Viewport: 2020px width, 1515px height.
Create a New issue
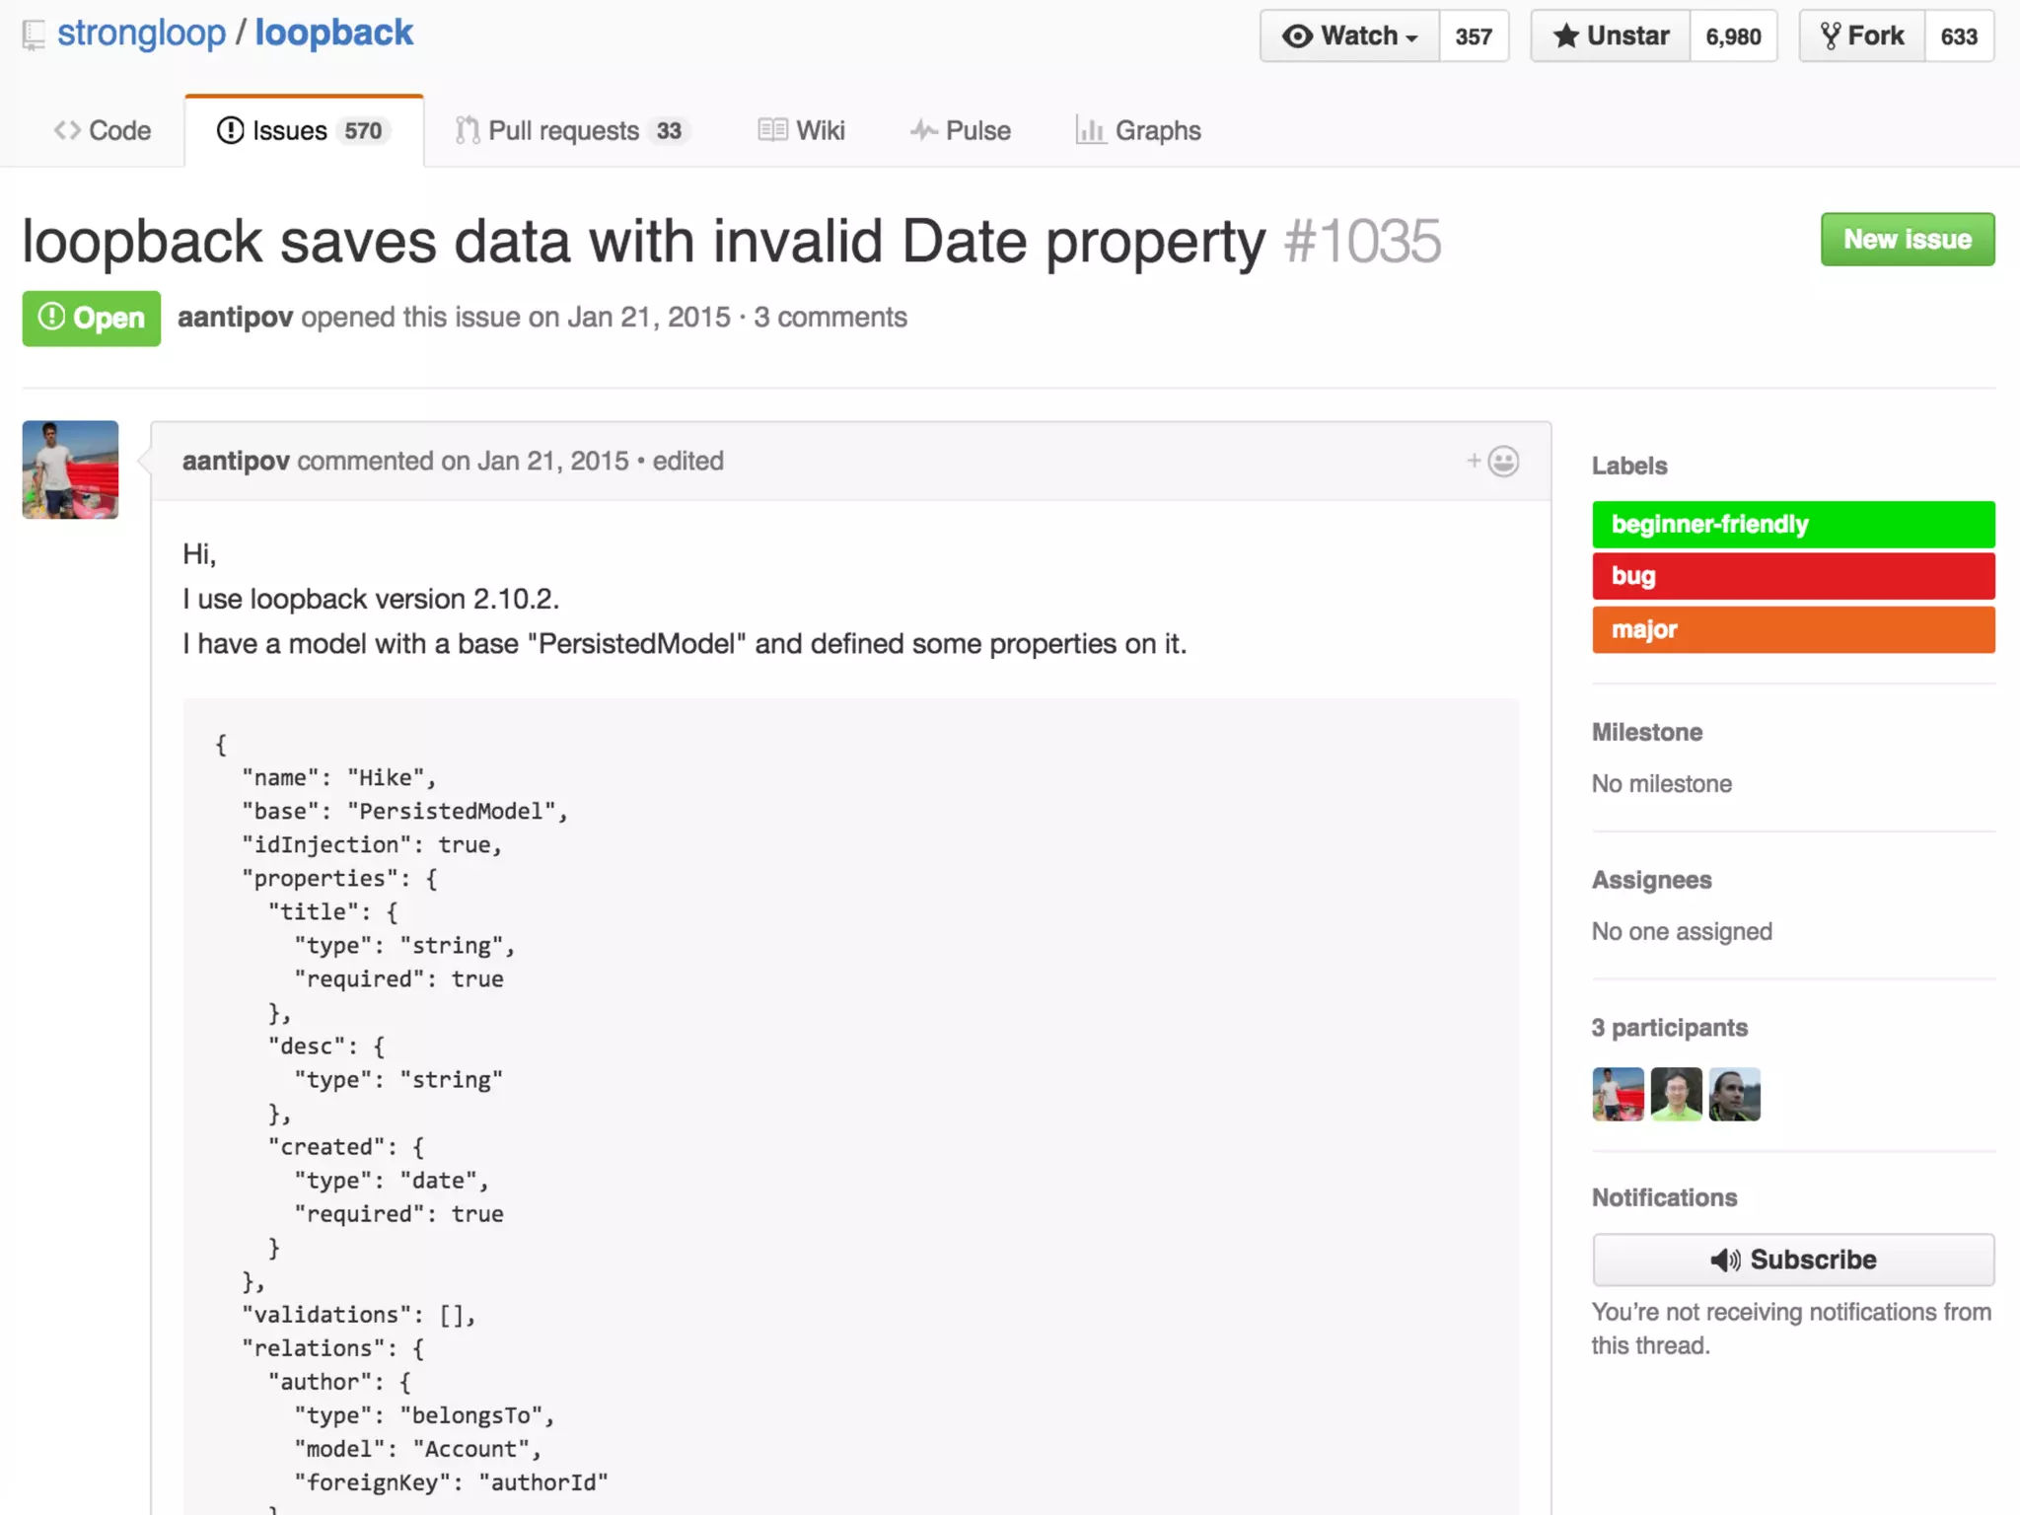coord(1907,240)
